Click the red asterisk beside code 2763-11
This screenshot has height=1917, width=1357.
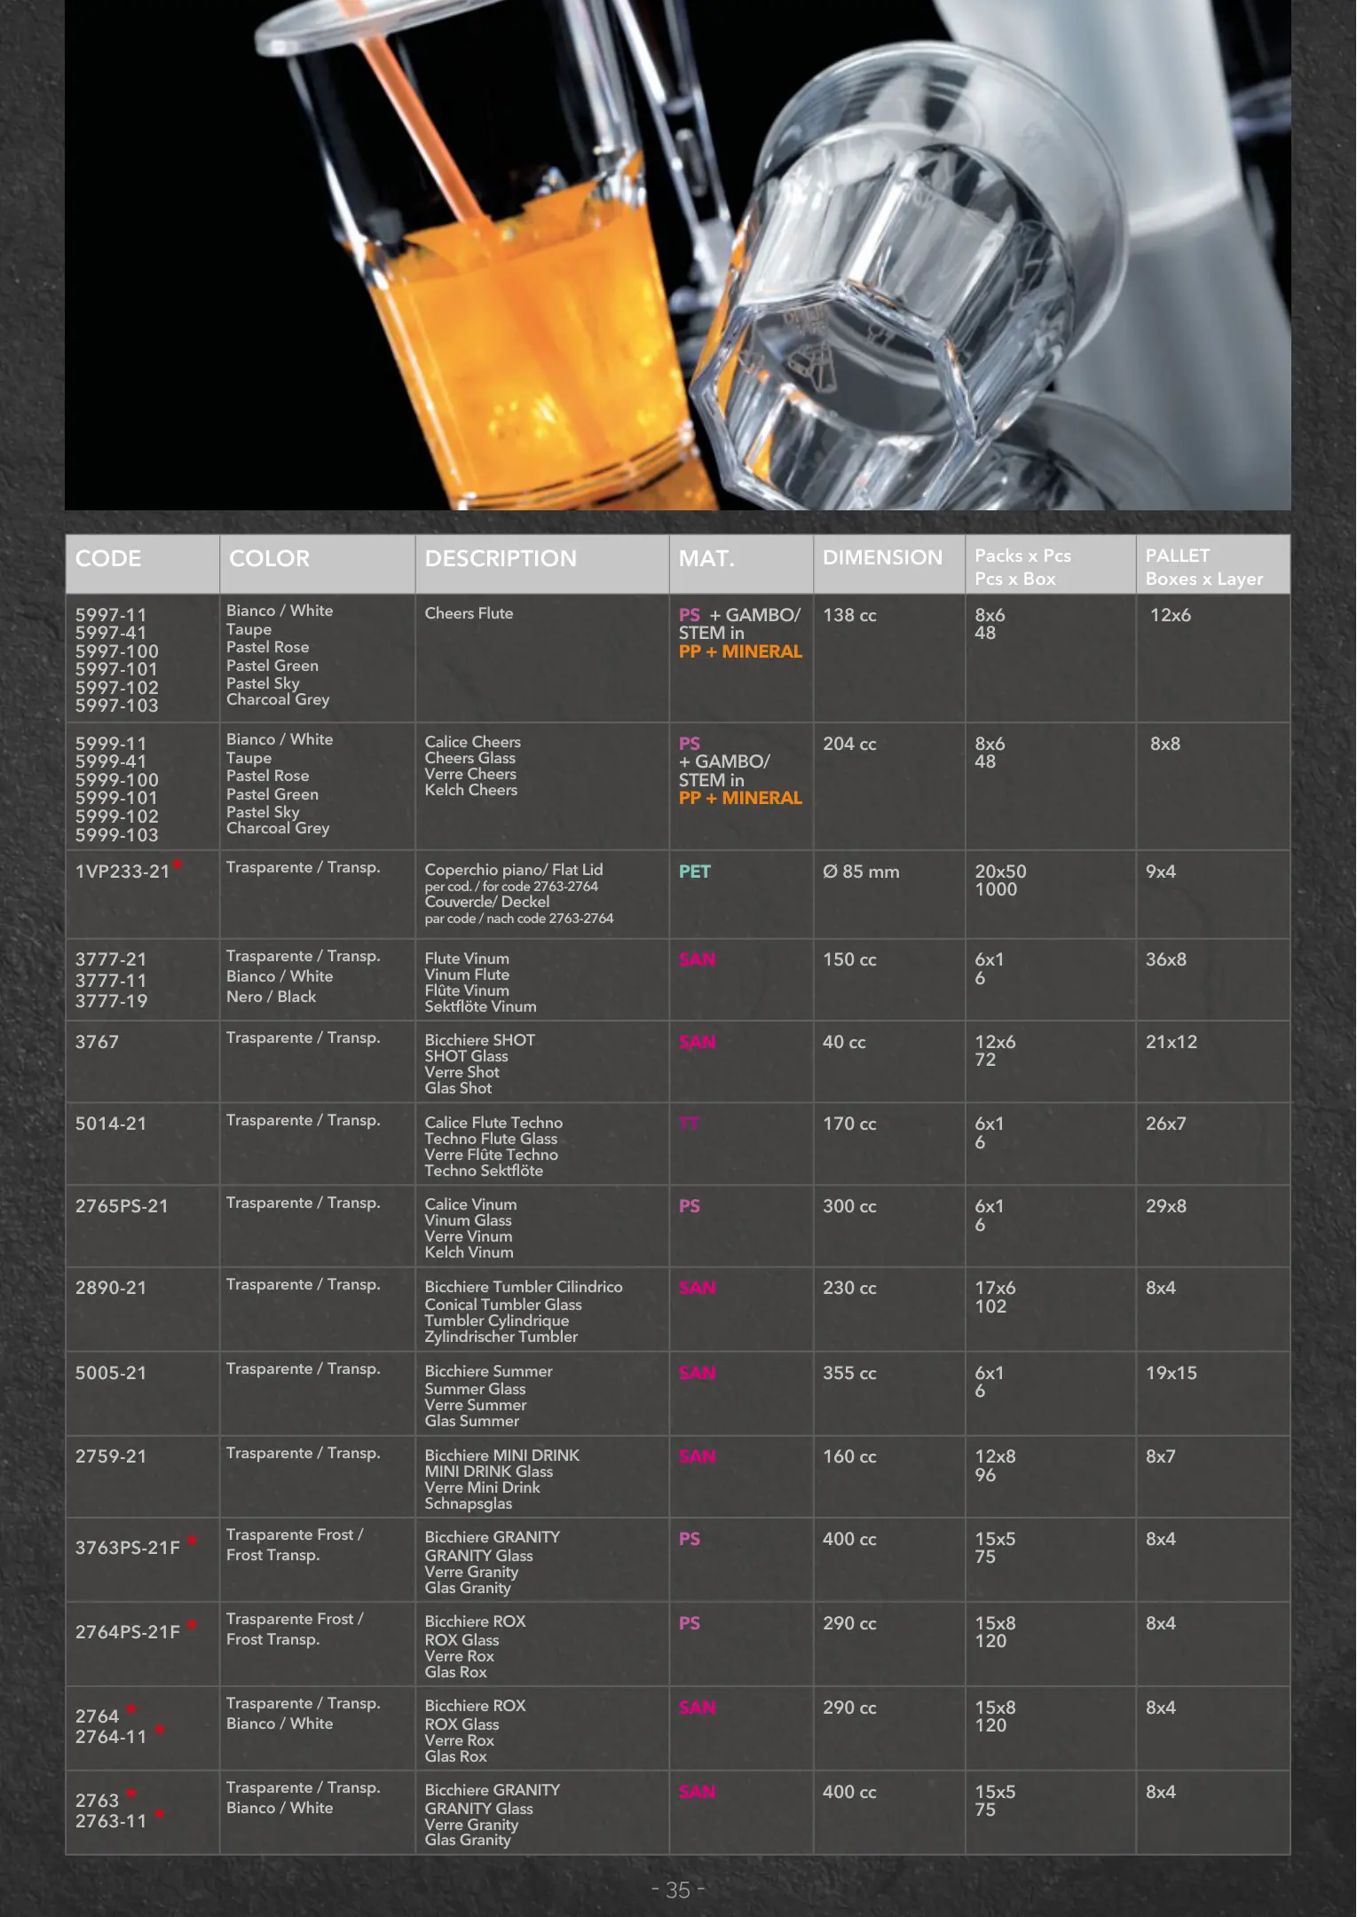click(x=160, y=1815)
